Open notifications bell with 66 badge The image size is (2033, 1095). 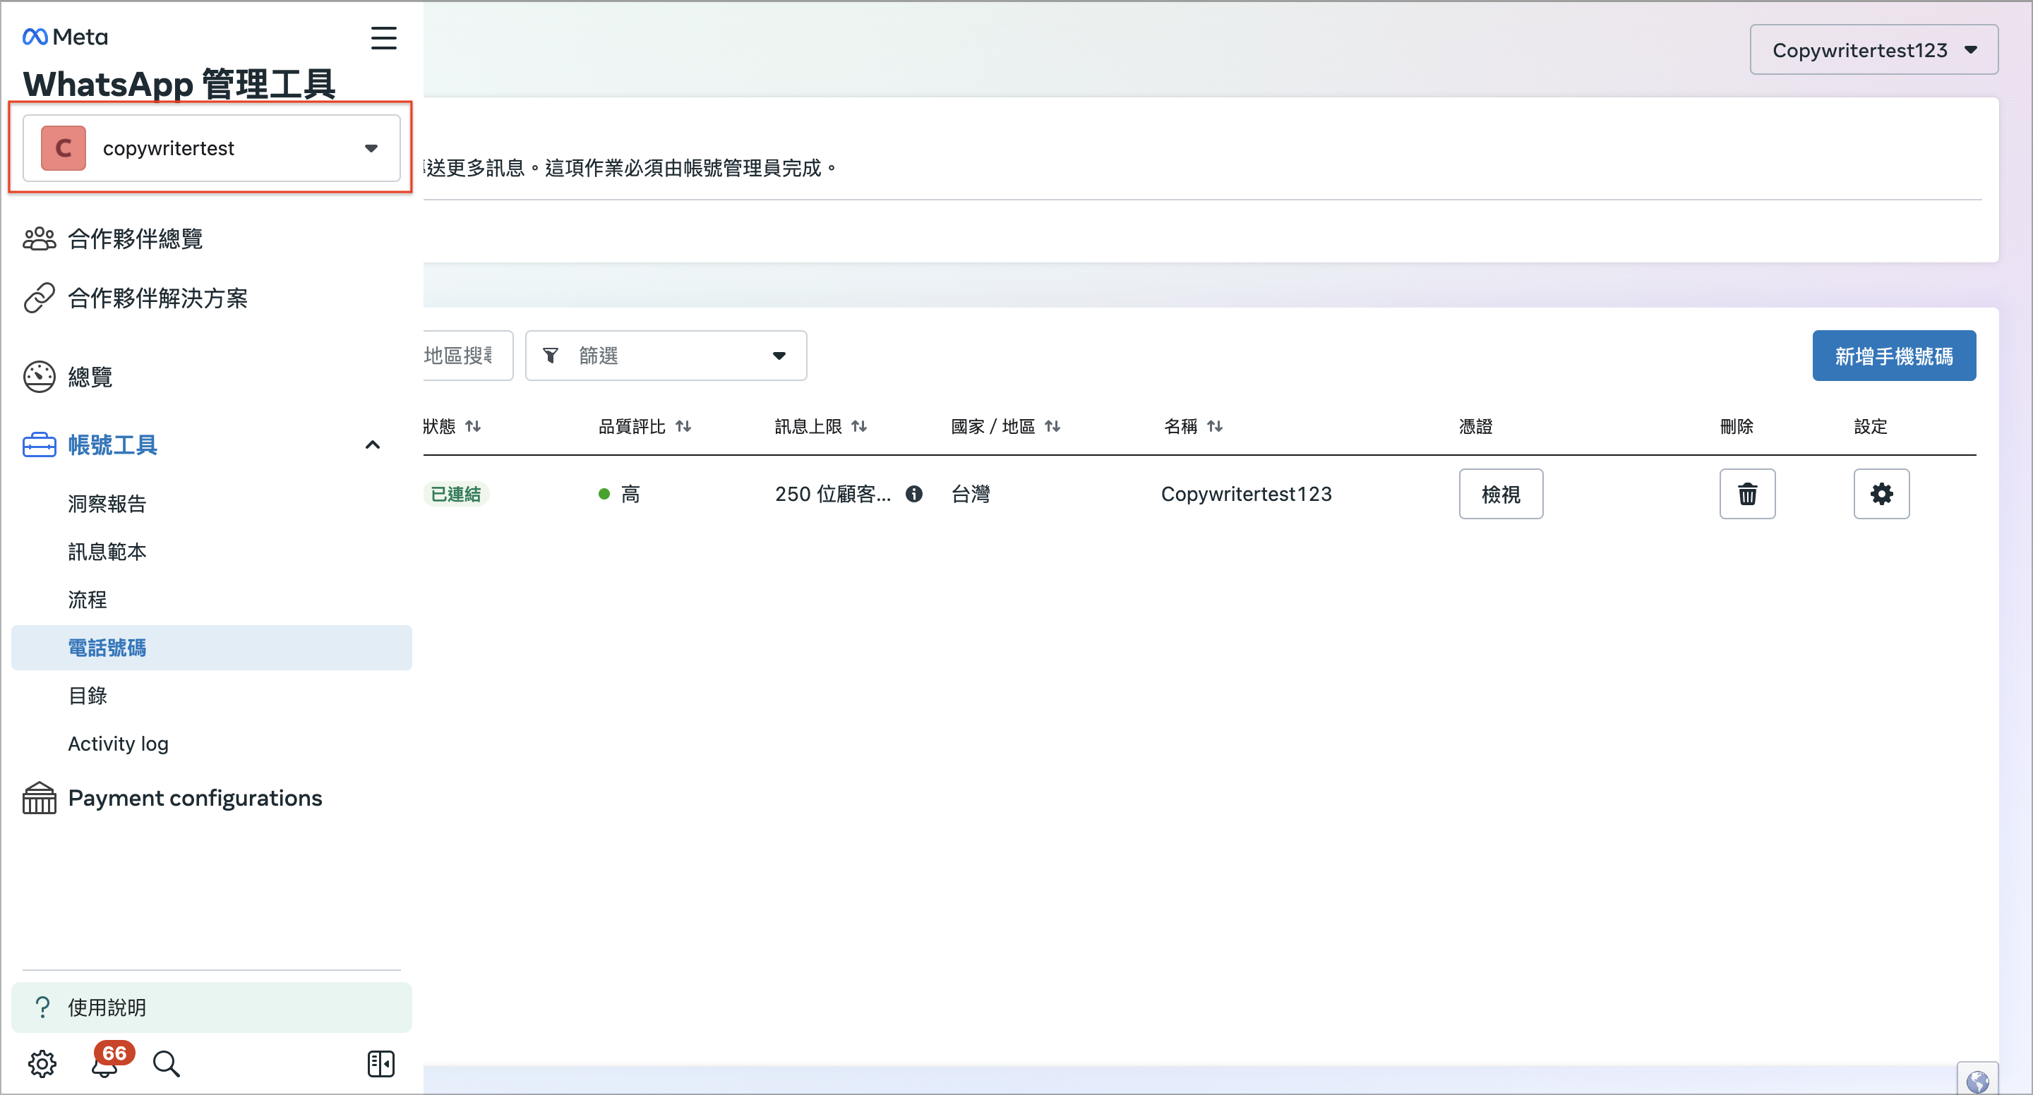tap(106, 1063)
